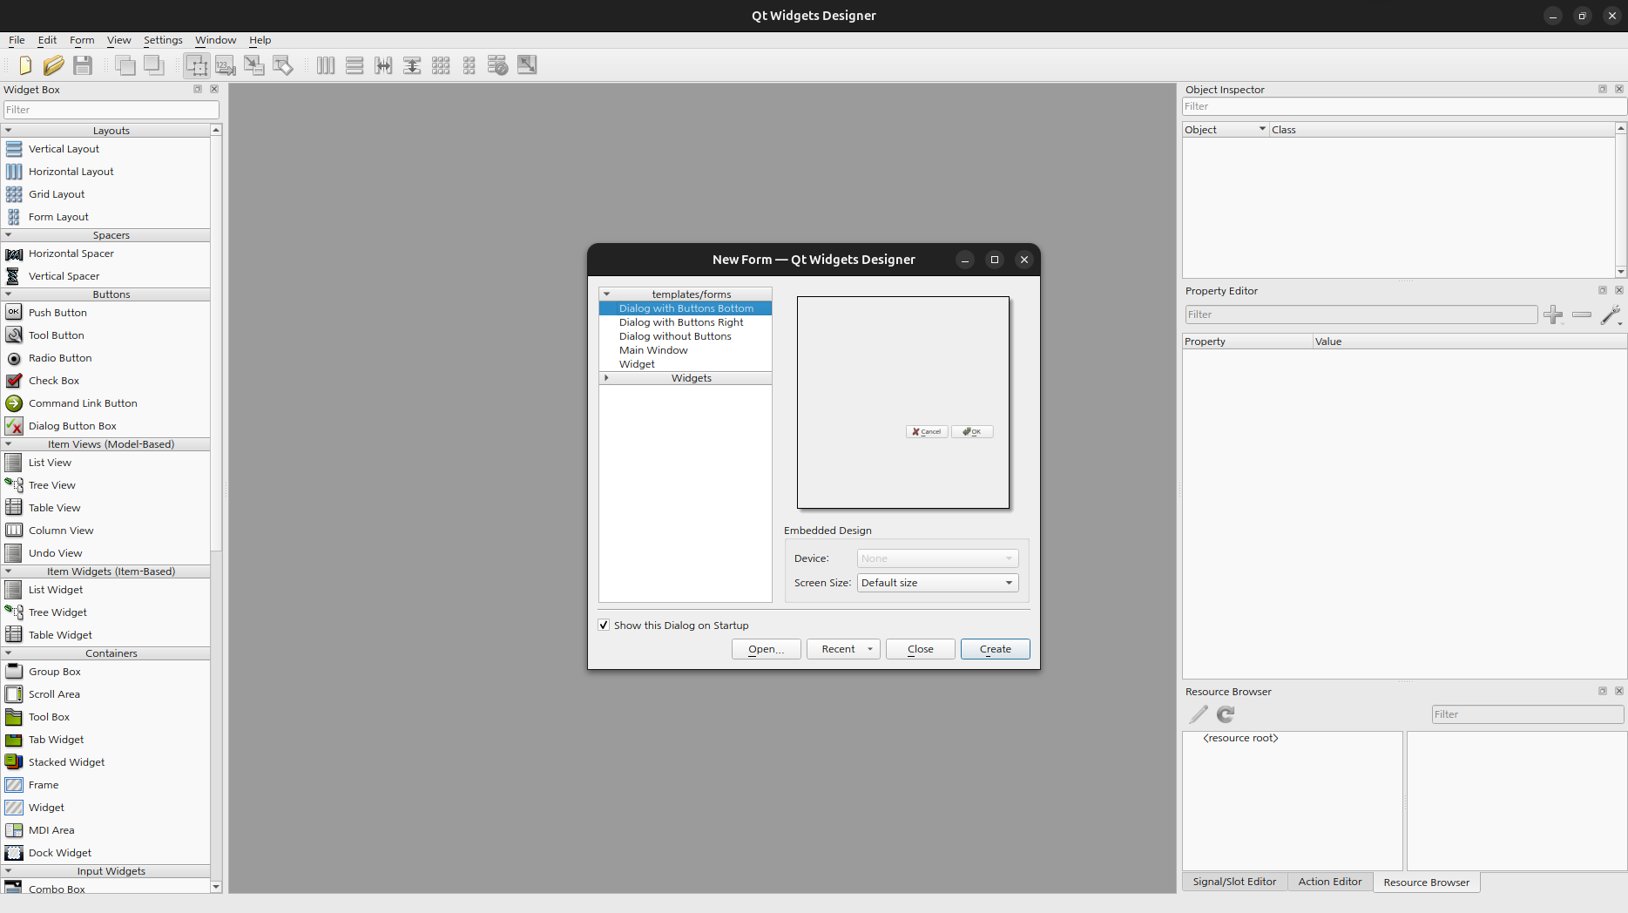Collapse Item Views (Model-Based) category
The image size is (1628, 913).
coord(9,444)
